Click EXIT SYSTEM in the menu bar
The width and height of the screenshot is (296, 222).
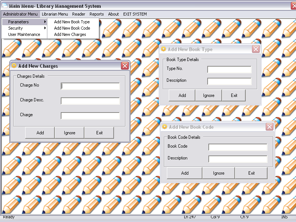pyautogui.click(x=135, y=14)
